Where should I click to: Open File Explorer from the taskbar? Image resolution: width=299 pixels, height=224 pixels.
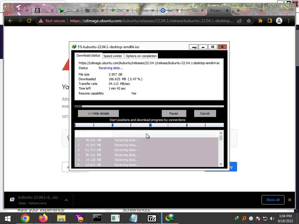point(61,218)
